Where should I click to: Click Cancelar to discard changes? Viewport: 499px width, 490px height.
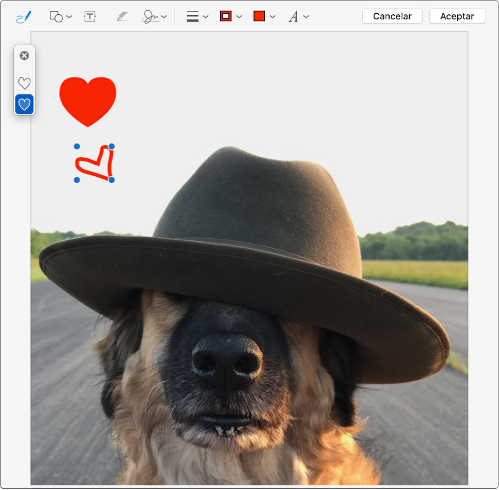(x=392, y=16)
